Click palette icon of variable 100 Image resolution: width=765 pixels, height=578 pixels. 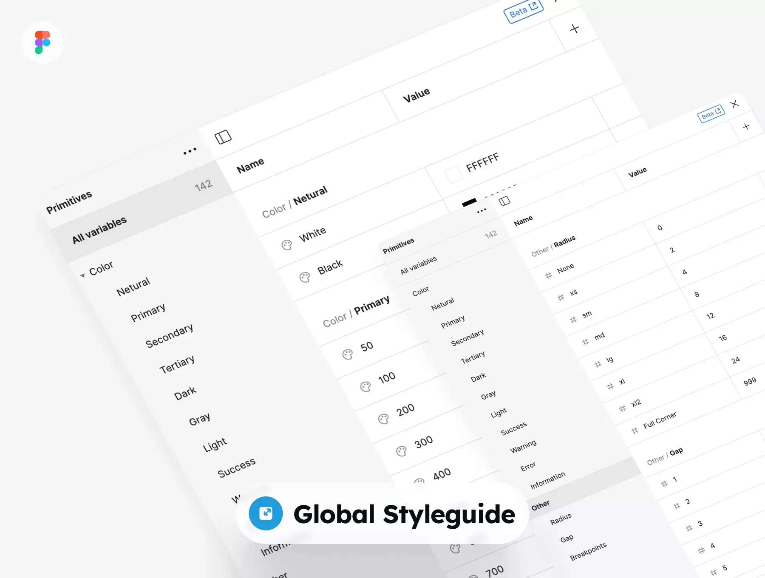pyautogui.click(x=365, y=387)
